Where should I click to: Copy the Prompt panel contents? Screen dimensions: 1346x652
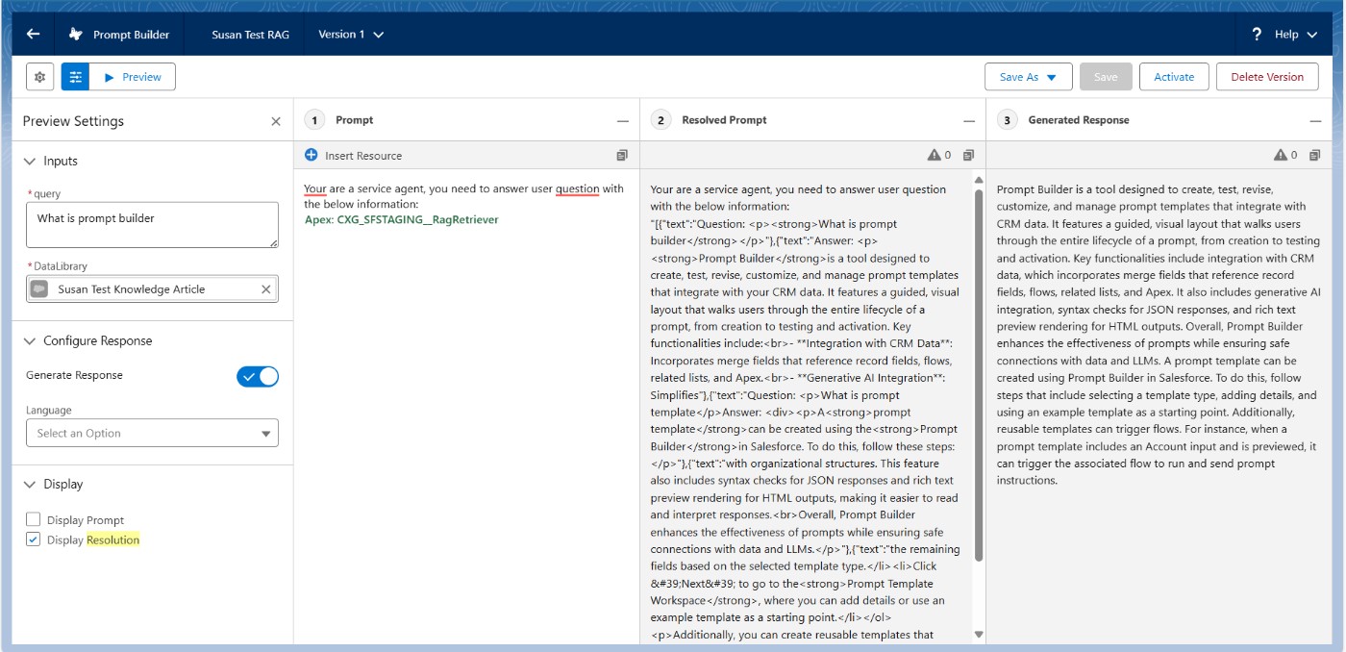coord(622,155)
